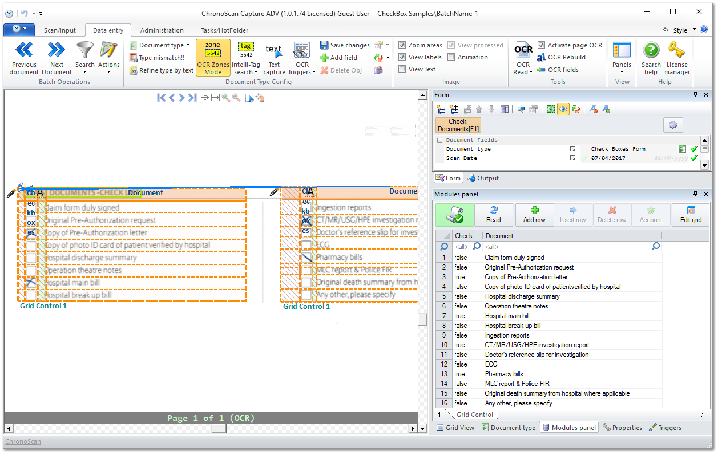Screen dimensions: 718x454
Task: Click the fit-to-width icon in the viewer toolbar
Action: [215, 98]
